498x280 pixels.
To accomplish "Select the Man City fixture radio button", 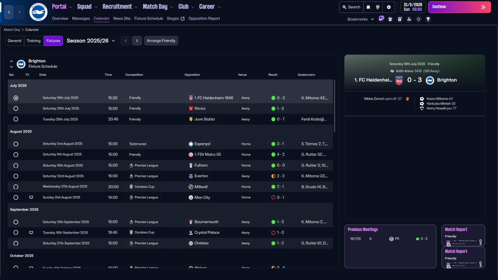I will click(x=16, y=198).
